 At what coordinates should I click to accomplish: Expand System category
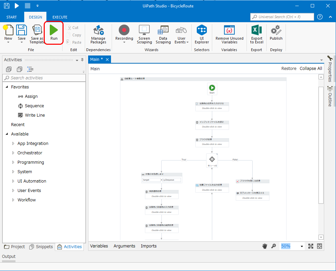[13, 171]
